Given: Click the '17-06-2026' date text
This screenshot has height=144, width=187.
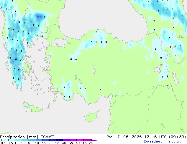Looking at the screenshot, I should click(128, 137).
